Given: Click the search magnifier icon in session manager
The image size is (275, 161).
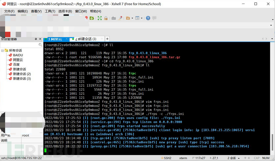Looking at the screenshot, I should coord(40,45).
